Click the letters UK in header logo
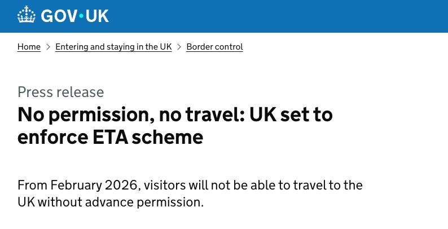The height and width of the screenshot is (229, 448). point(96,16)
